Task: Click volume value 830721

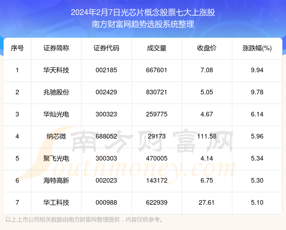Action: (157, 92)
